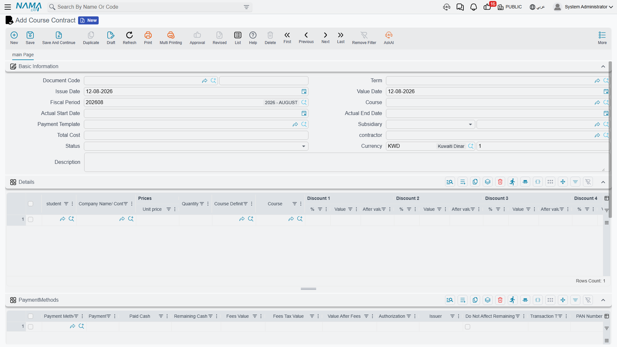617x347 pixels.
Task: Open the More toolbar options
Action: coord(602,38)
